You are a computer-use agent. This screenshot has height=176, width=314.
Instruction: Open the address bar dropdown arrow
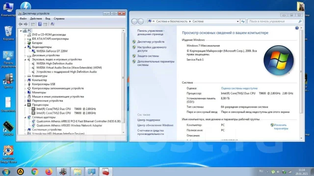click(237, 22)
